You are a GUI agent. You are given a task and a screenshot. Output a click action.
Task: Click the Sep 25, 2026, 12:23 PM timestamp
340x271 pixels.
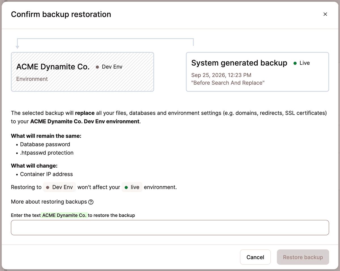click(x=221, y=75)
